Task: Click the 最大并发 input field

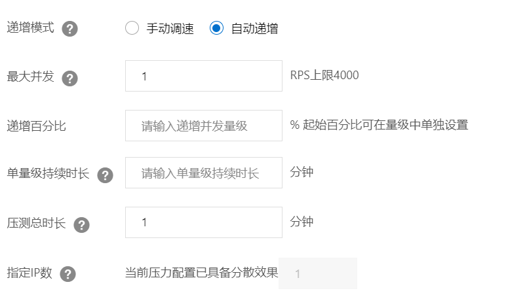Action: (203, 76)
